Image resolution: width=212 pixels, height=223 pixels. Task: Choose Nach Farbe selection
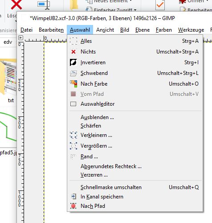pyautogui.click(x=135, y=84)
